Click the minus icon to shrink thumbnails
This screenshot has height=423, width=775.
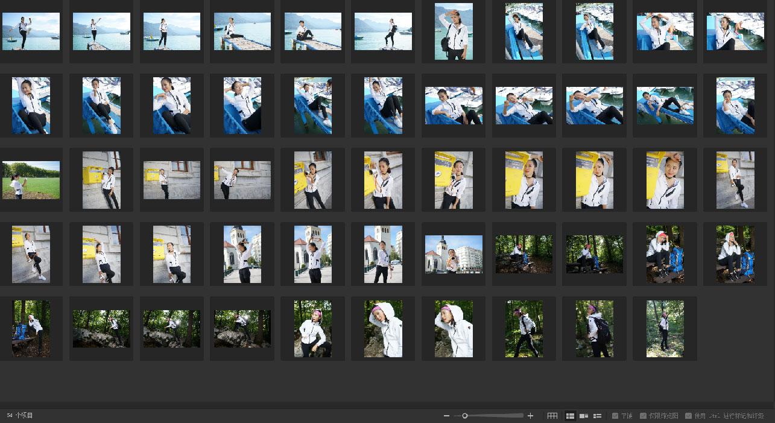point(446,416)
